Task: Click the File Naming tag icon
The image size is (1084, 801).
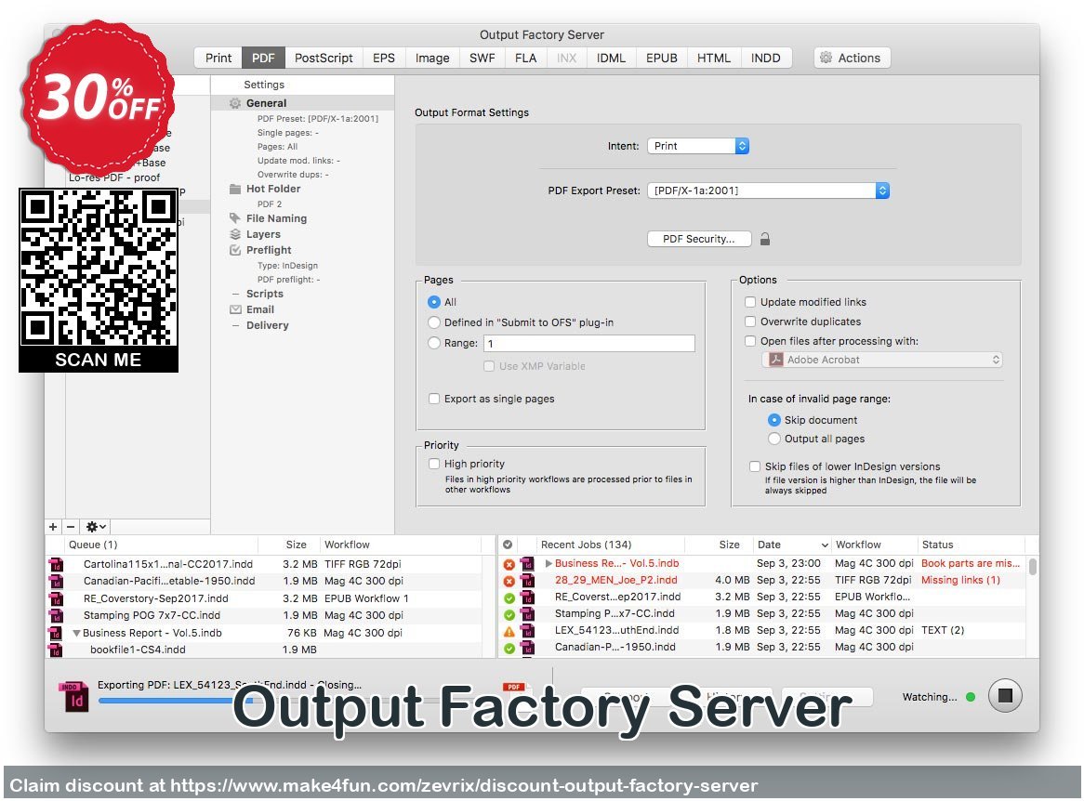Action: pos(235,218)
